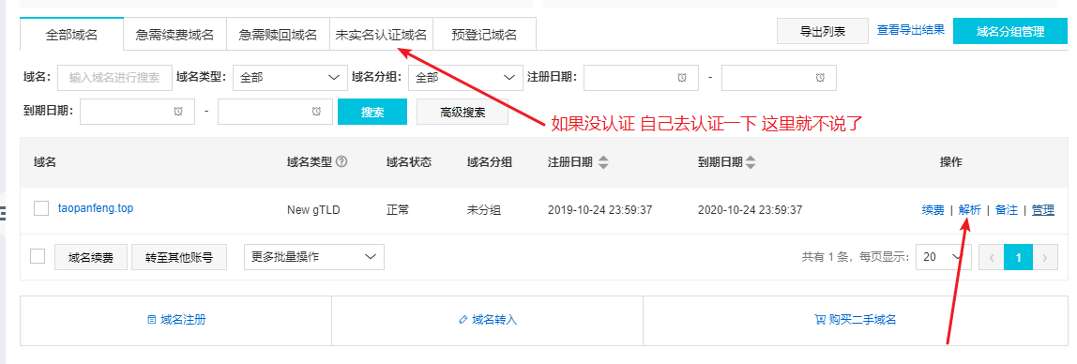Focus the 域名 search input field
Viewport: 1077px width, 364px height.
click(114, 78)
